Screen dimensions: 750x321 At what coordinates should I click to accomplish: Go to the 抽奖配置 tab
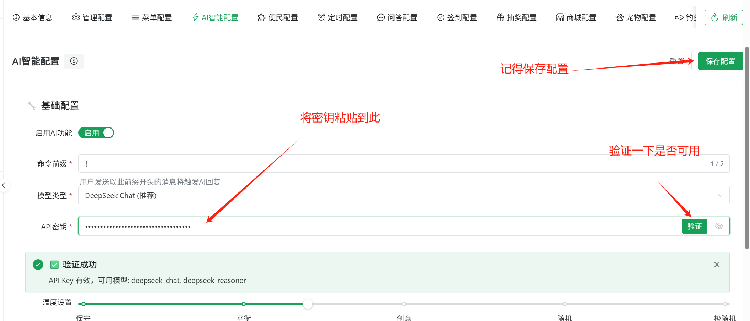pos(516,17)
